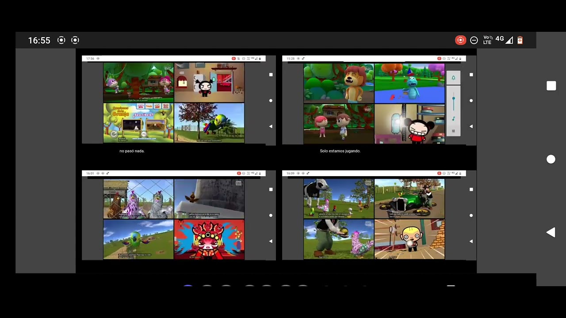Click the signal strength icon in the main status bar
566x318 pixels.
click(509, 40)
